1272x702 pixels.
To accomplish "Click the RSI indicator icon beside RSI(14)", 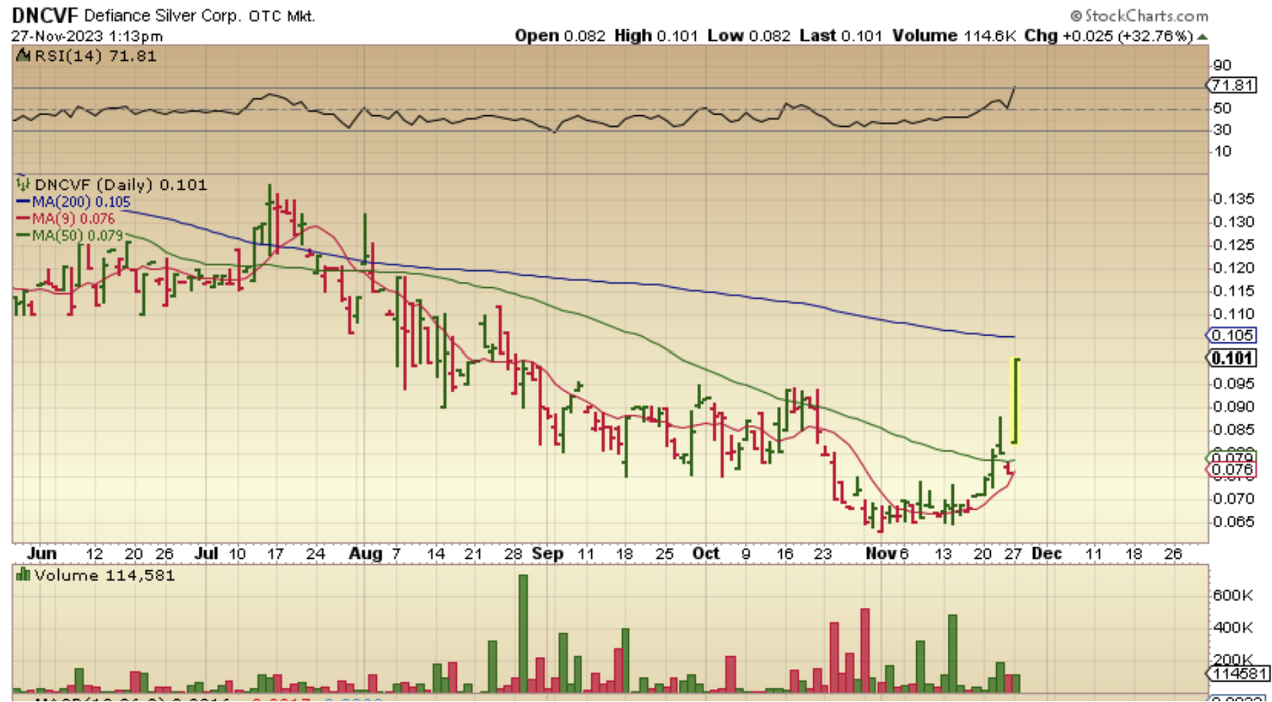I will 24,55.
